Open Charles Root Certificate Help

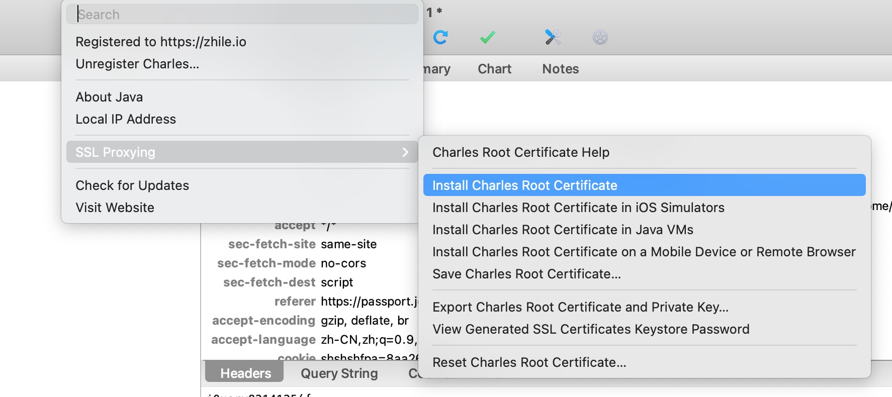point(520,152)
